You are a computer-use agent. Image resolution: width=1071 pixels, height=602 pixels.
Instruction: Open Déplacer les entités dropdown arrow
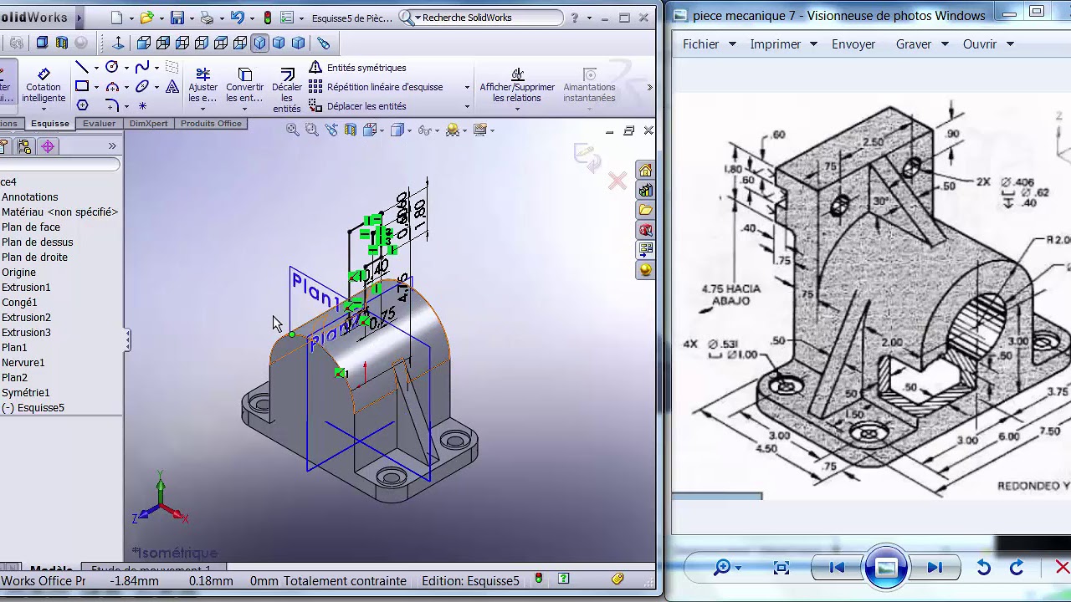(467, 106)
